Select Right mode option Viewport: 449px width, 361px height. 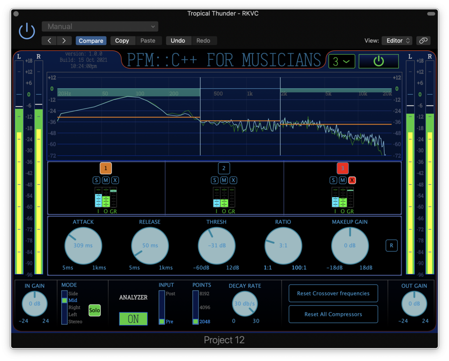click(74, 307)
